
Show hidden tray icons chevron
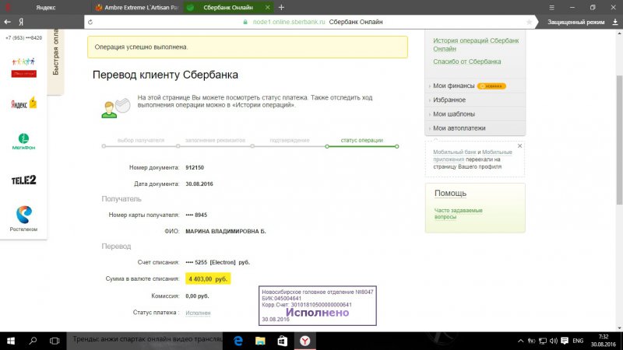tap(520, 341)
